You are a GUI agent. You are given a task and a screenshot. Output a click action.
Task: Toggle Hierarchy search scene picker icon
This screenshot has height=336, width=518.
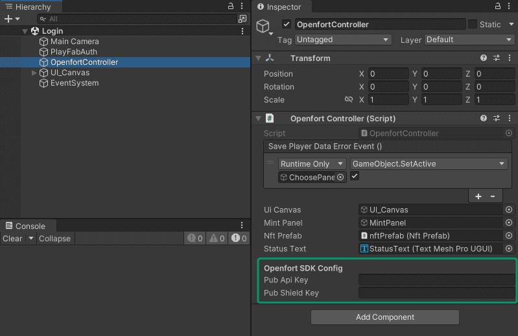[242, 19]
